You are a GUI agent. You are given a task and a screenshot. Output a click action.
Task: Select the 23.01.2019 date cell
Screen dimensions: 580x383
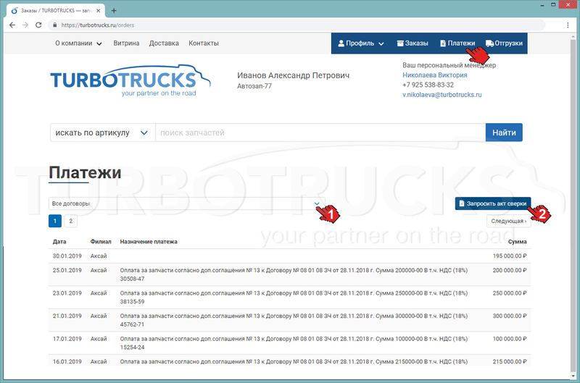67,293
